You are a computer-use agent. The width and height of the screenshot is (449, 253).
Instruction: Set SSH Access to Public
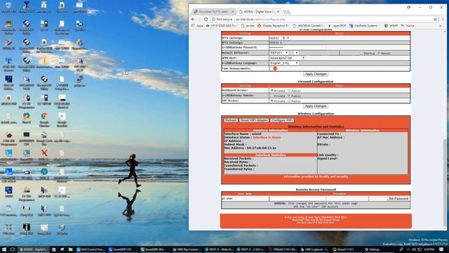[x=289, y=101]
